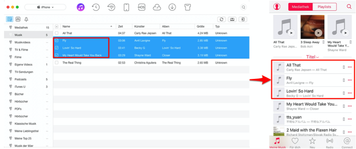
Task: Open the move-to-iOS icon
Action: (x=141, y=7)
